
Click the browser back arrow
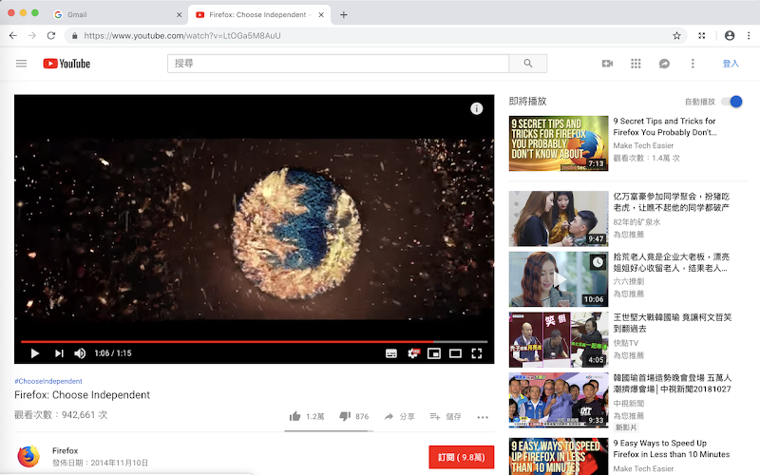pos(13,35)
